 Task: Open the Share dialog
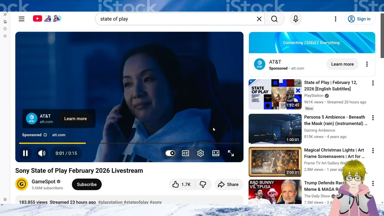pyautogui.click(x=228, y=184)
